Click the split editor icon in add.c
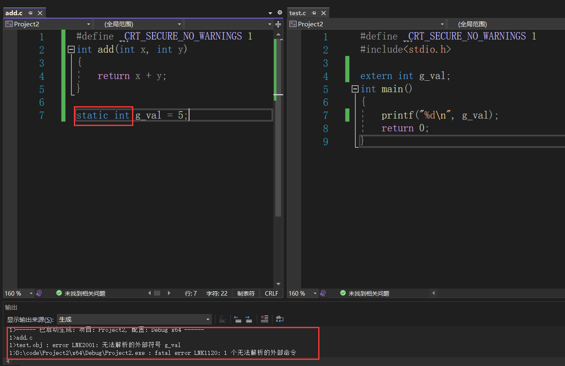 (278, 24)
